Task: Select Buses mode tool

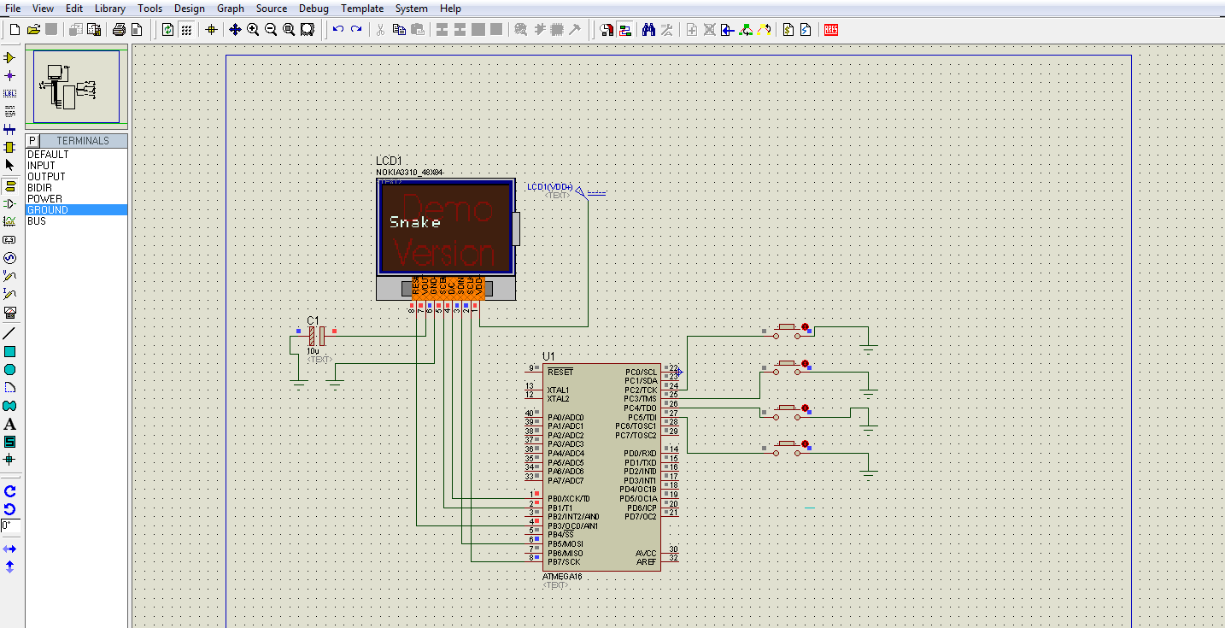Action: (x=10, y=129)
